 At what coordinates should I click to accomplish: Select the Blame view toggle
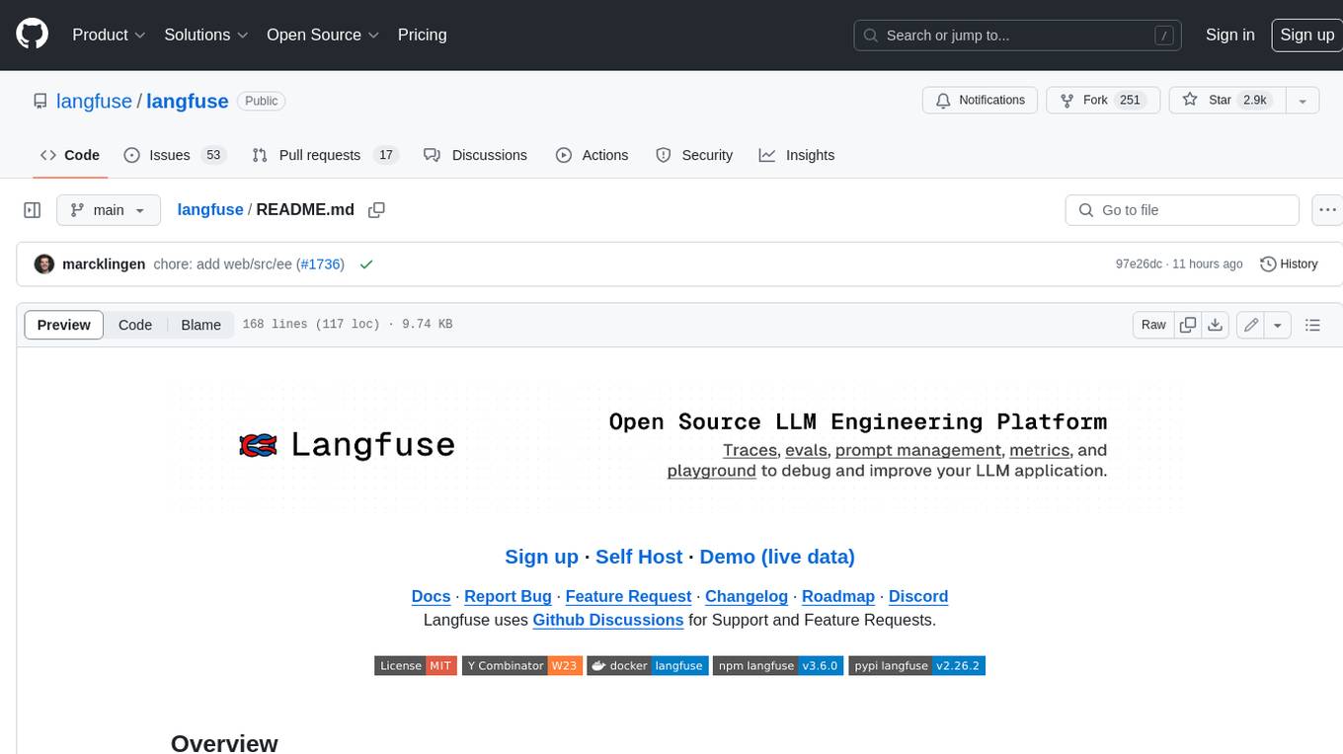point(200,325)
